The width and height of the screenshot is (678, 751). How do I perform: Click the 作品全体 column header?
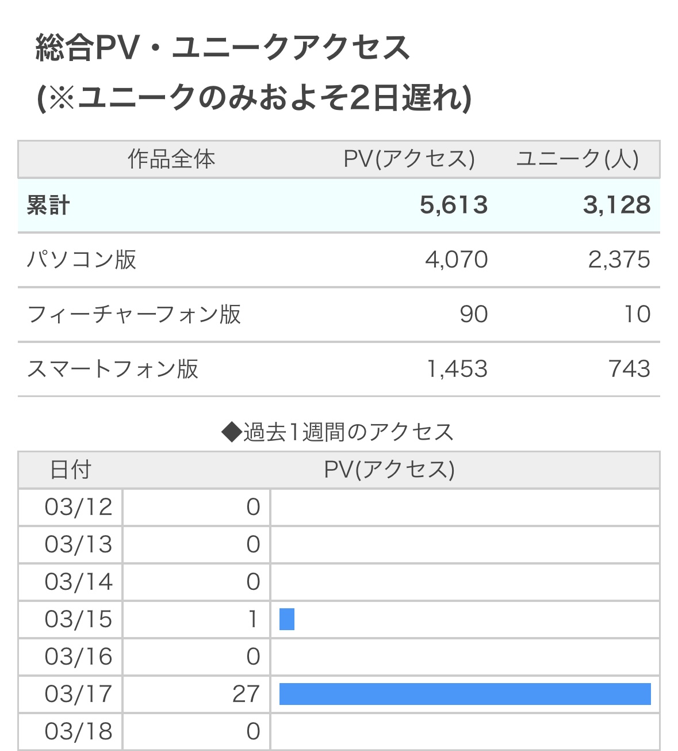pos(171,159)
